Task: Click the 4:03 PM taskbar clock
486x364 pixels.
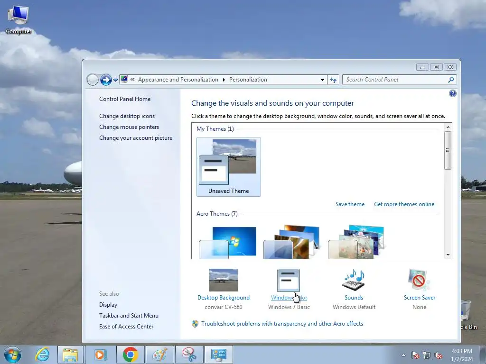Action: pos(462,355)
